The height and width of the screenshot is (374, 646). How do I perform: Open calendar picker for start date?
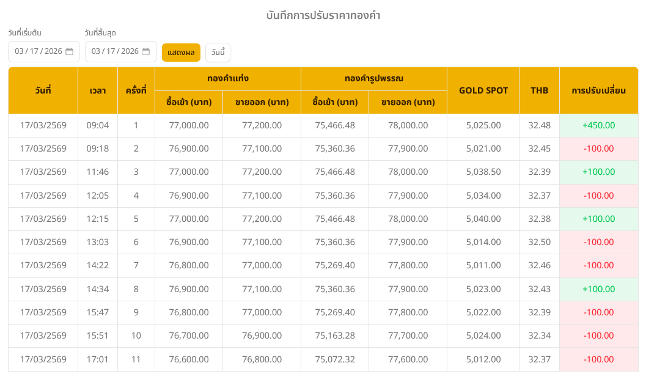click(70, 51)
